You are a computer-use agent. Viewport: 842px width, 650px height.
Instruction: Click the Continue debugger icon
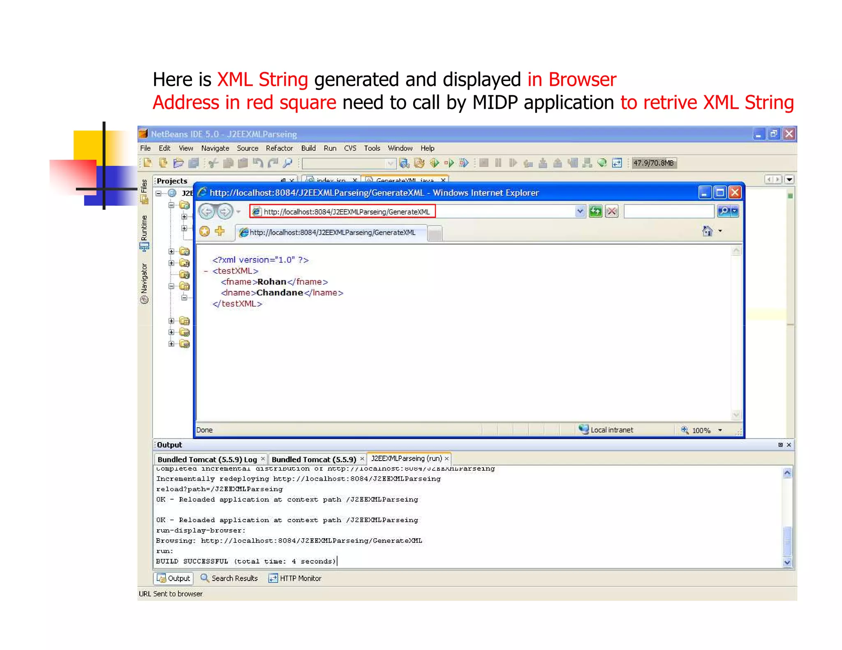(x=513, y=163)
